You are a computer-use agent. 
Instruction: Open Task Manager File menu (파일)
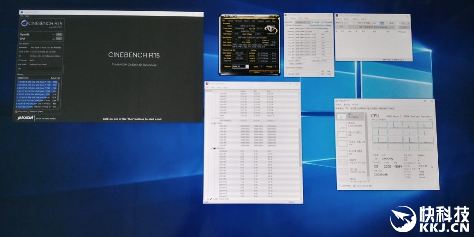click(x=339, y=104)
